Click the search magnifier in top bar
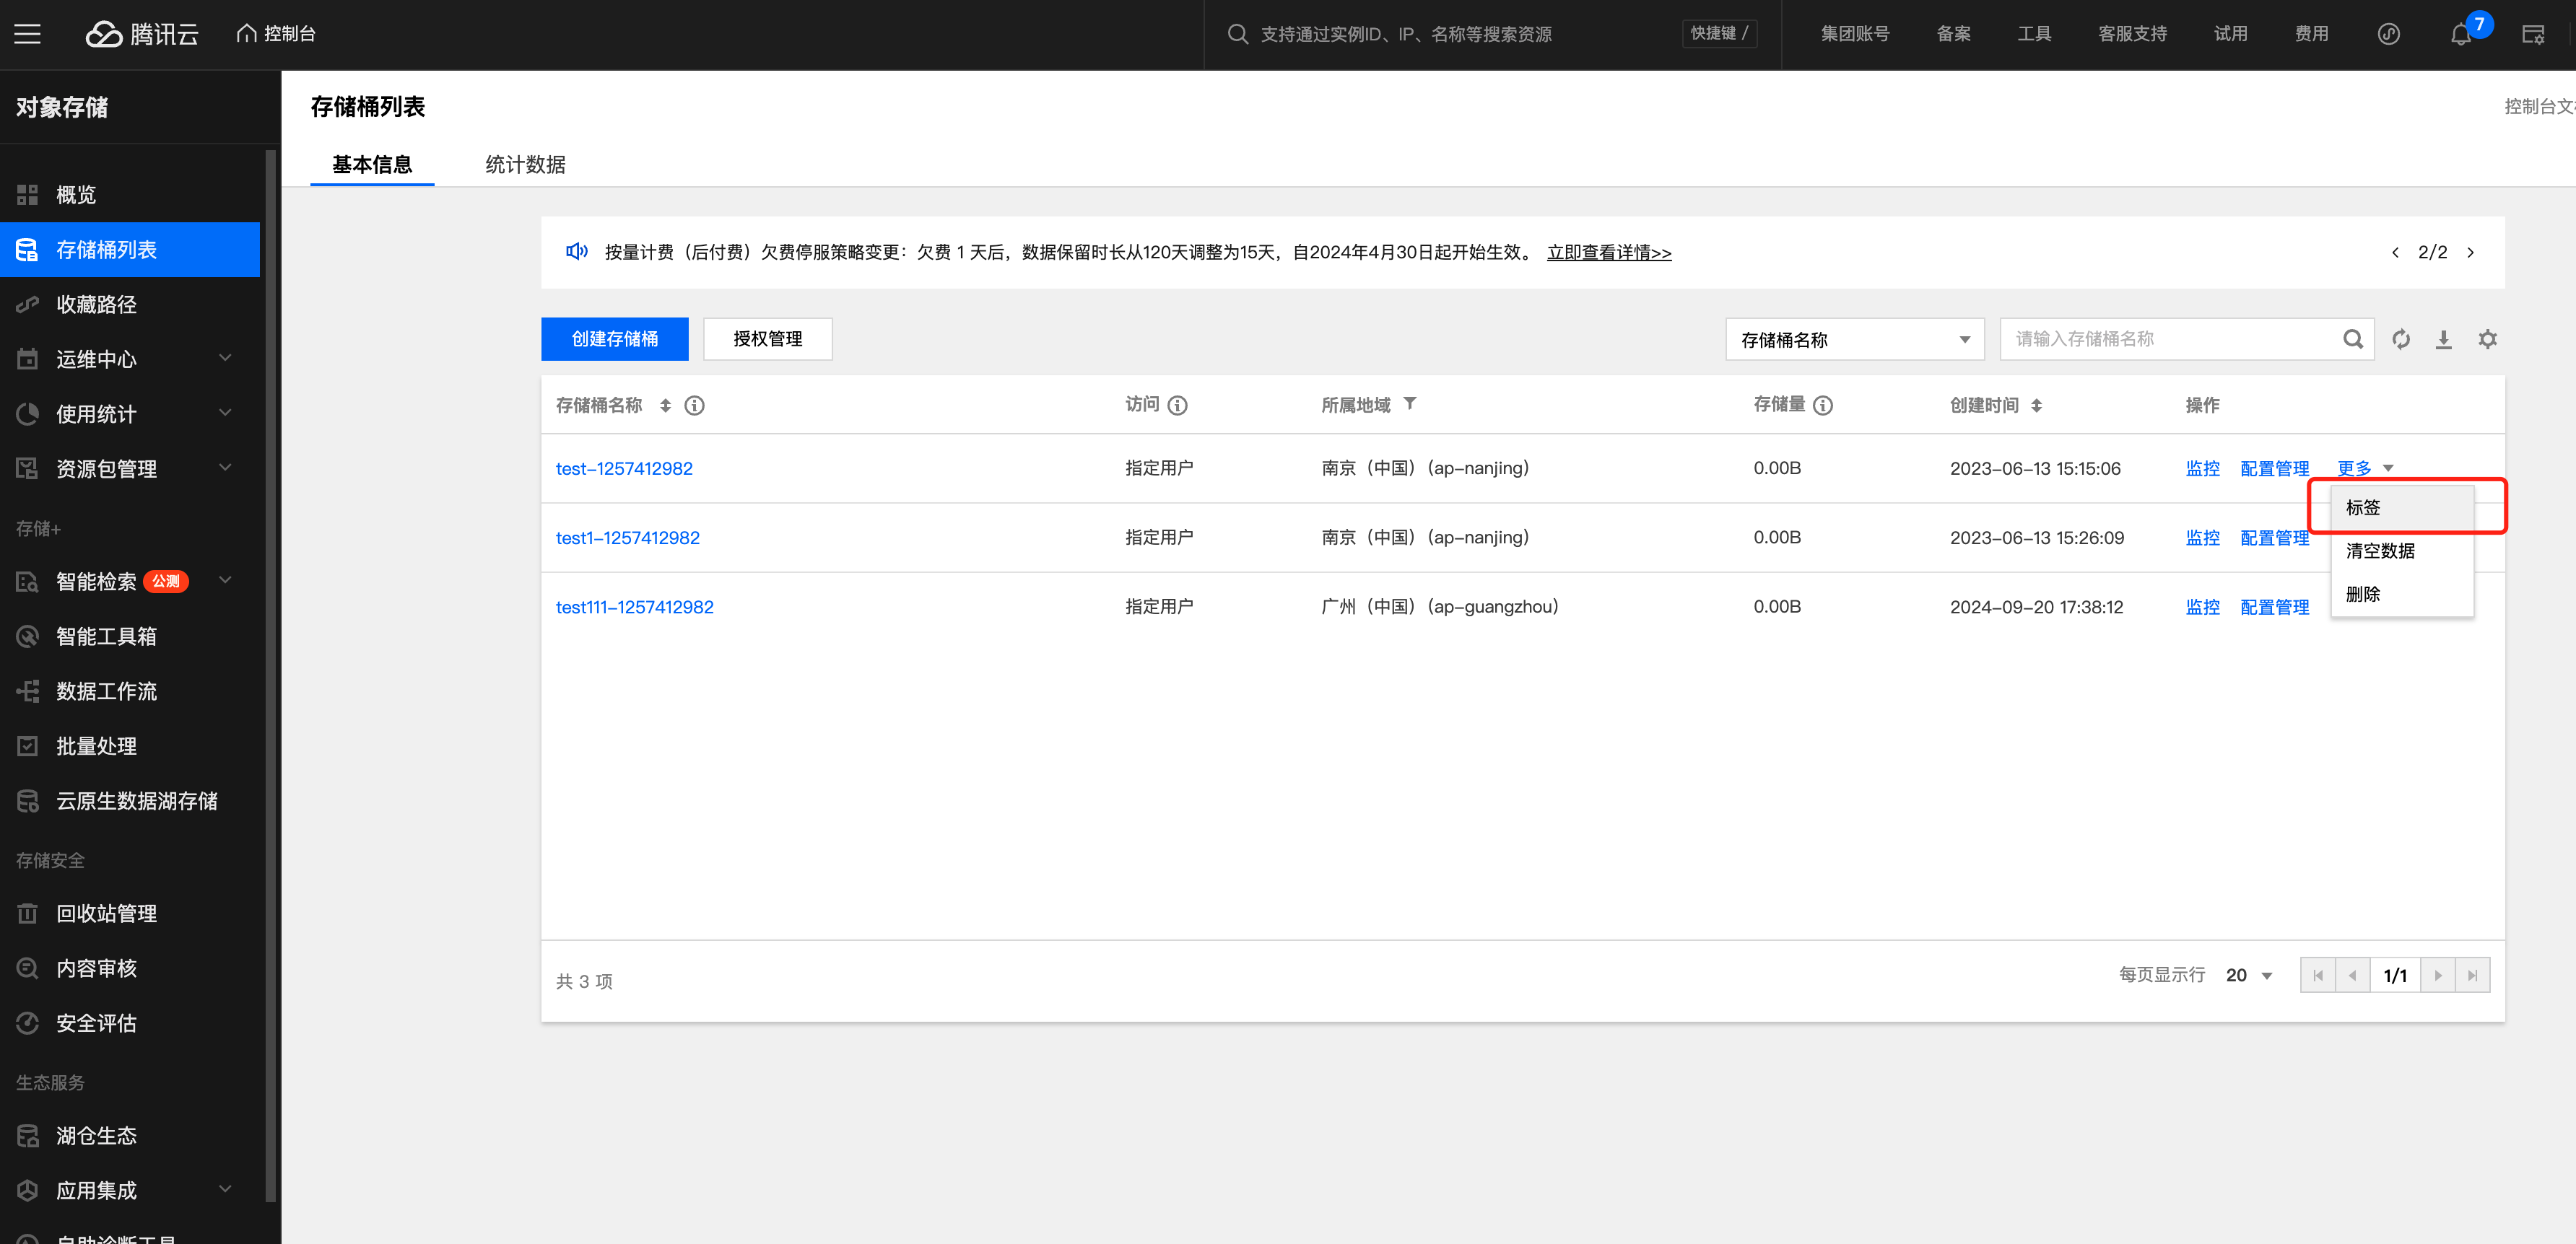Image resolution: width=2576 pixels, height=1244 pixels. 1238,34
